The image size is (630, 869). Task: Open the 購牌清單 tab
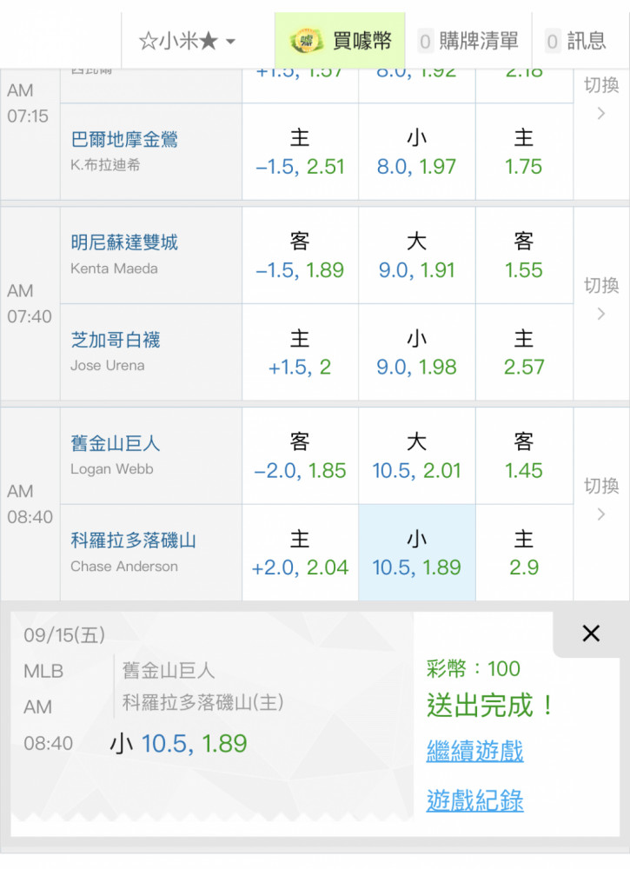468,41
